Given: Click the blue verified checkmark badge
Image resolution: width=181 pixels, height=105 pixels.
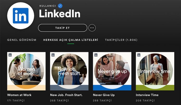Looking at the screenshot, I should coord(60,6).
